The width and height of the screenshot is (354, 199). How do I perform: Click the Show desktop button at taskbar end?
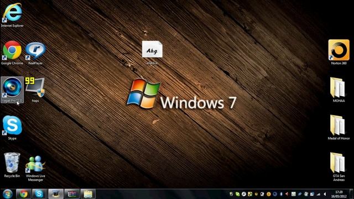352,194
